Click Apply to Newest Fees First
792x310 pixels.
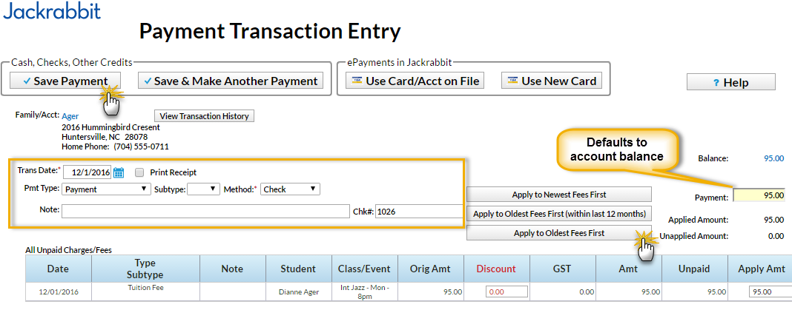tap(558, 194)
